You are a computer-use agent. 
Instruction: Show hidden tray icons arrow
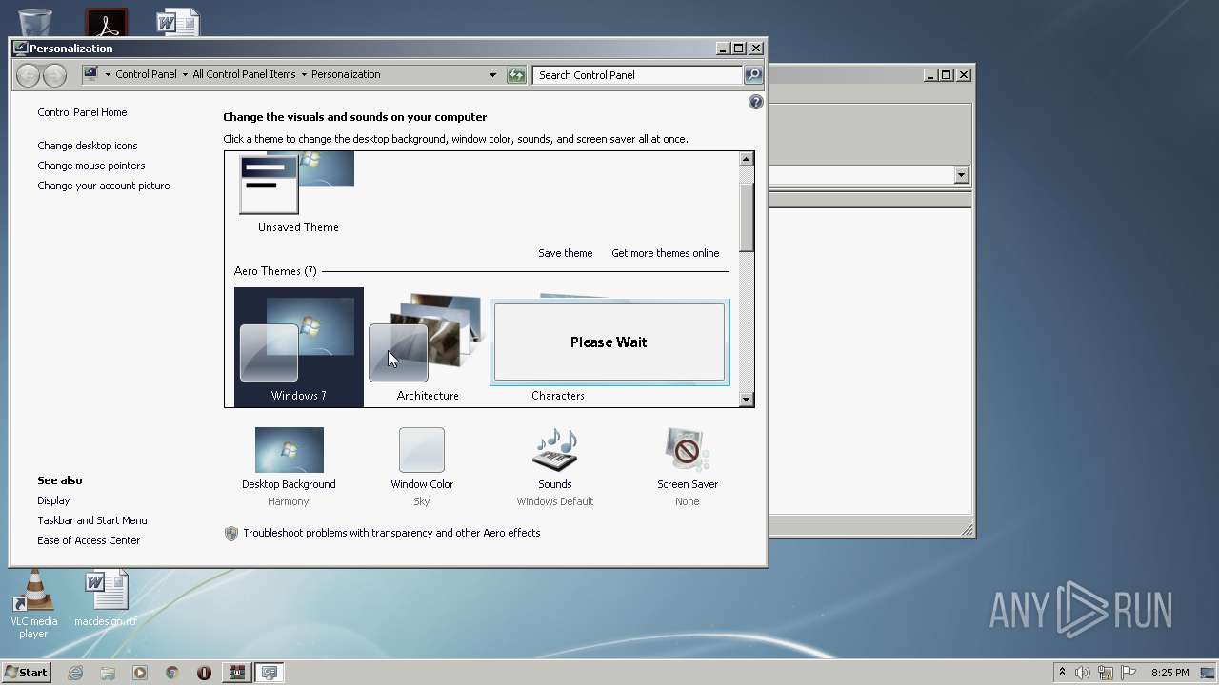pos(1062,673)
